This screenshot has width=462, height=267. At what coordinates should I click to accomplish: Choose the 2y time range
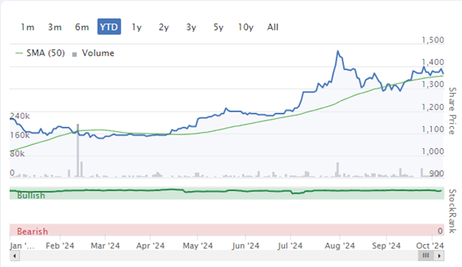point(164,27)
